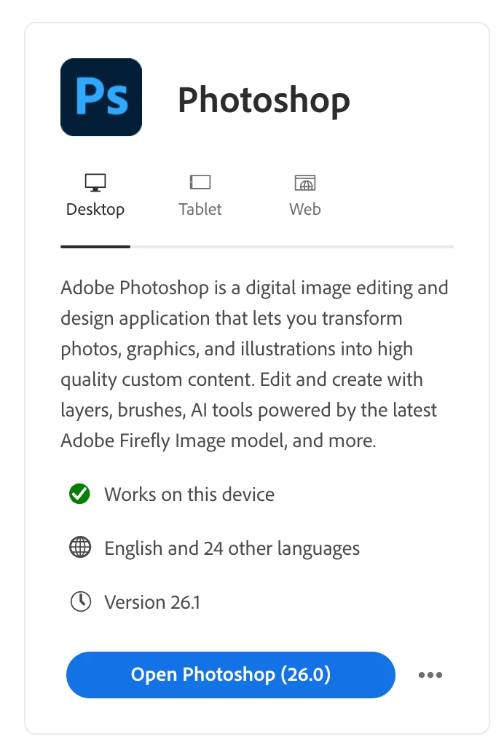Image resolution: width=504 pixels, height=750 pixels.
Task: Click the globe languages icon
Action: tap(80, 547)
